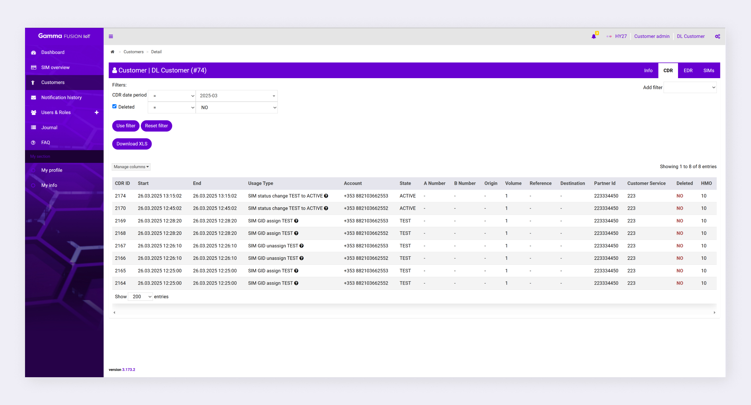The height and width of the screenshot is (405, 751).
Task: Open the 2025-03 period dropdown
Action: pos(237,96)
